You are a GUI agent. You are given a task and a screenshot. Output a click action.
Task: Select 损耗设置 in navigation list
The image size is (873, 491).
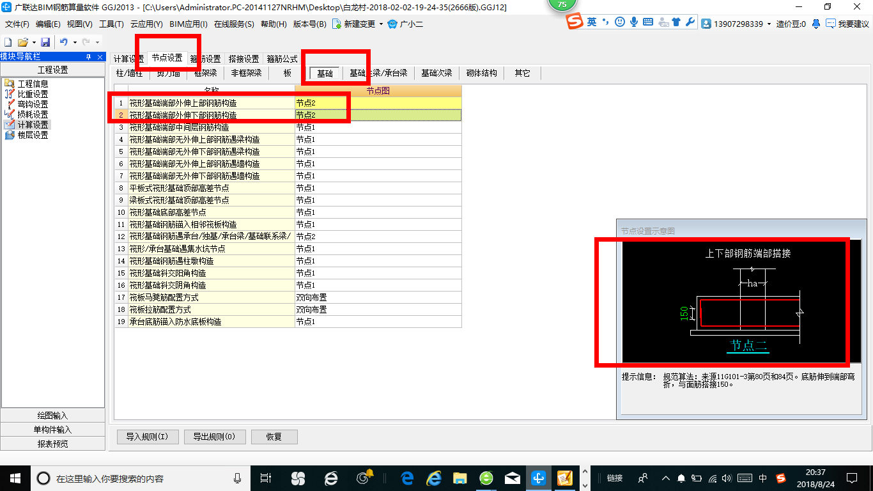[x=33, y=114]
